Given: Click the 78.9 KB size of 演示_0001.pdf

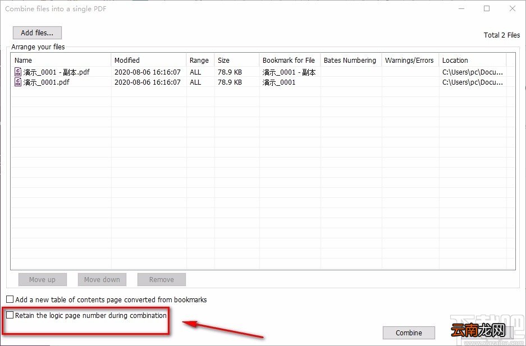Looking at the screenshot, I should 230,82.
